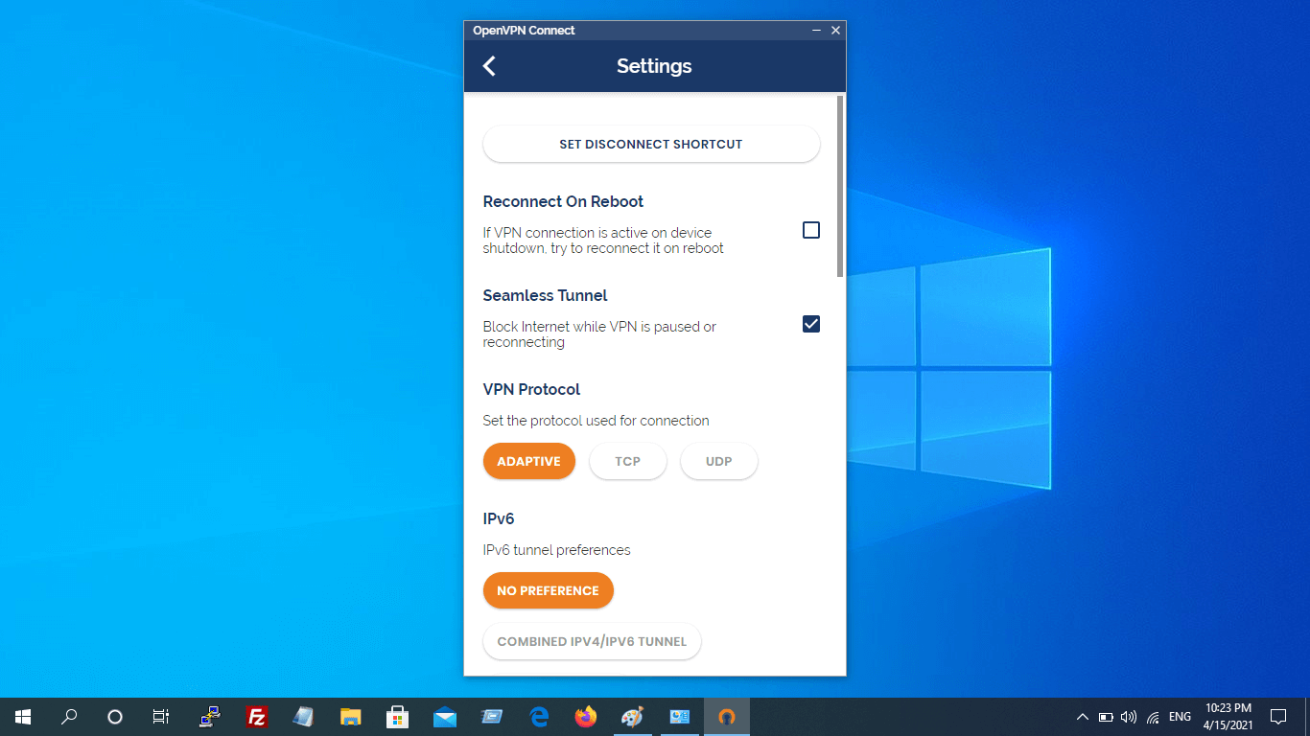Select the TCP protocol option

tap(627, 461)
